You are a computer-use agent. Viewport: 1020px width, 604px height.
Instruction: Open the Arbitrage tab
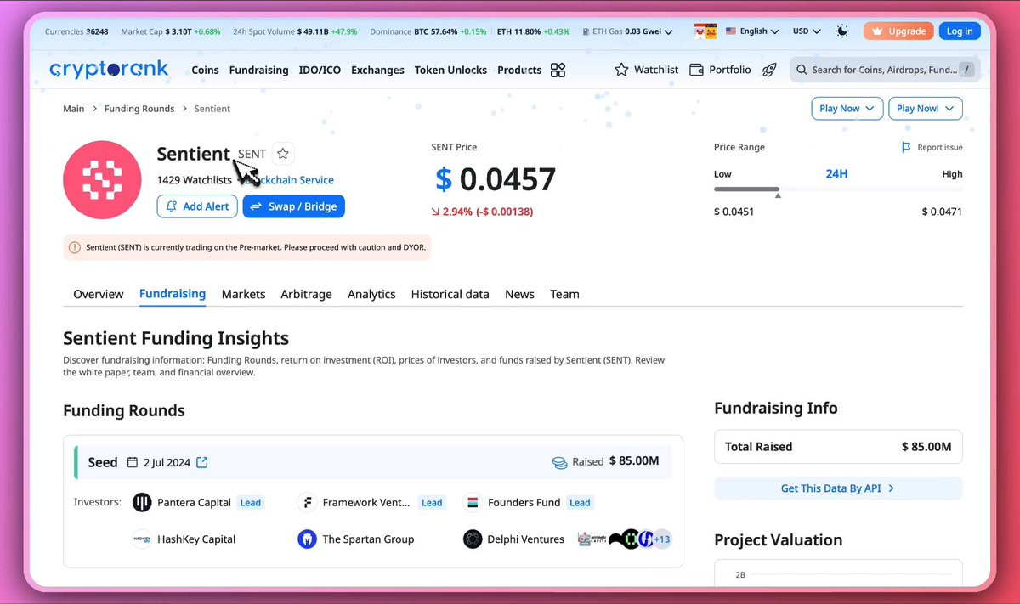point(306,294)
